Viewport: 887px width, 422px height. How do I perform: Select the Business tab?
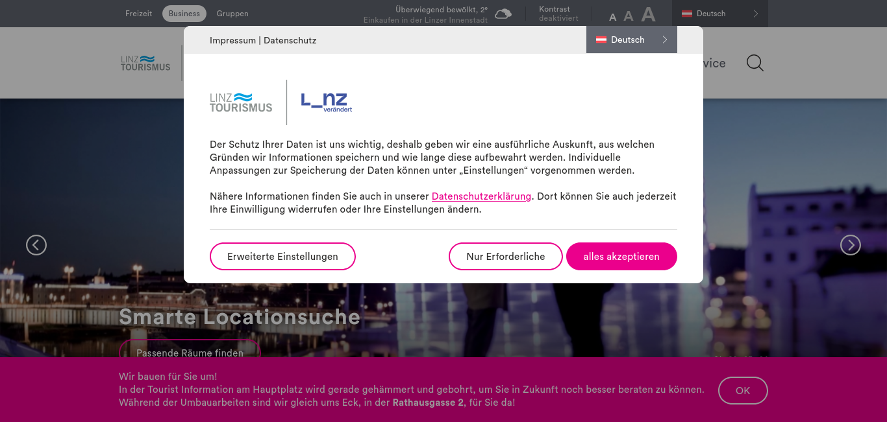(184, 14)
